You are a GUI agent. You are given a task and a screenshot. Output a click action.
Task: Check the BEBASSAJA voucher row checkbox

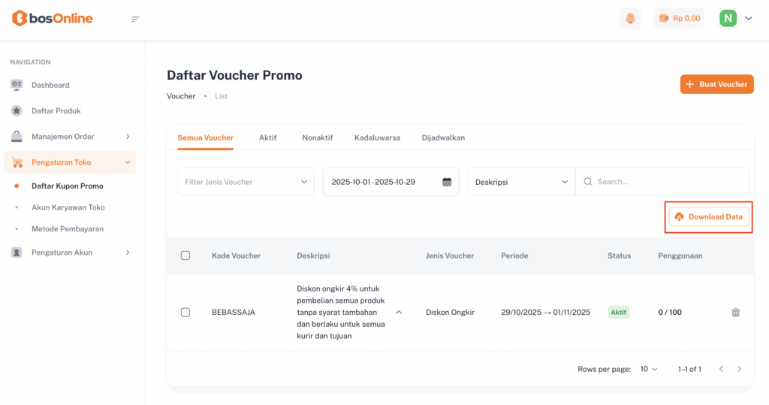point(185,313)
